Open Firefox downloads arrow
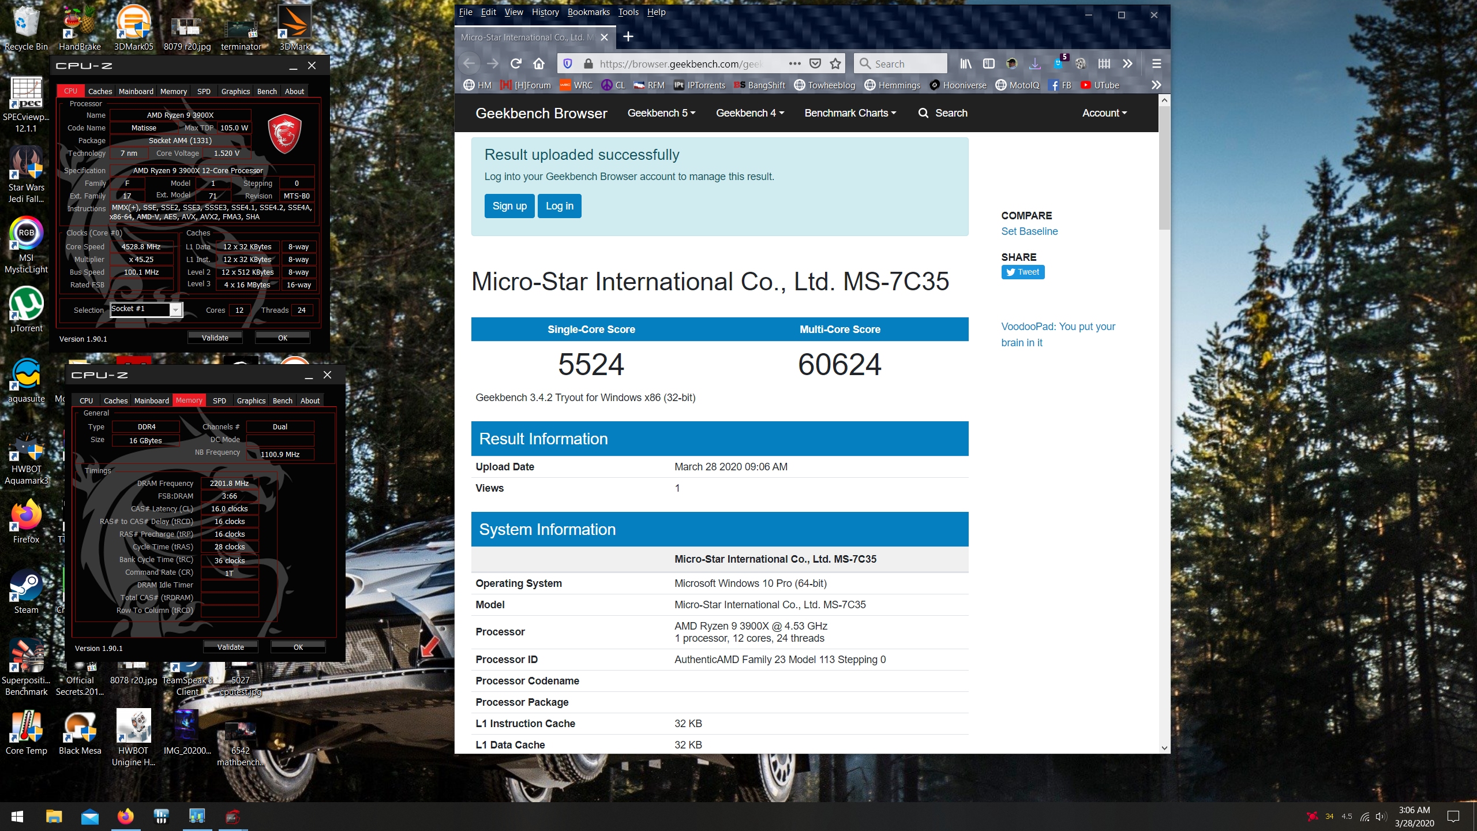 point(1034,63)
